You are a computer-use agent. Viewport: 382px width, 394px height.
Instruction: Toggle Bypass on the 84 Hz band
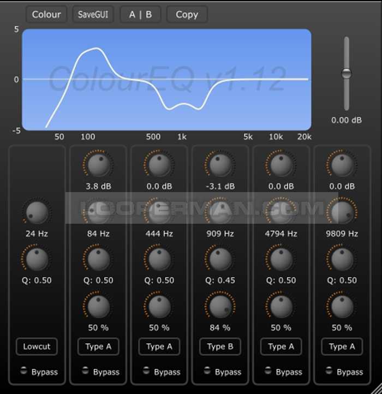pos(85,371)
